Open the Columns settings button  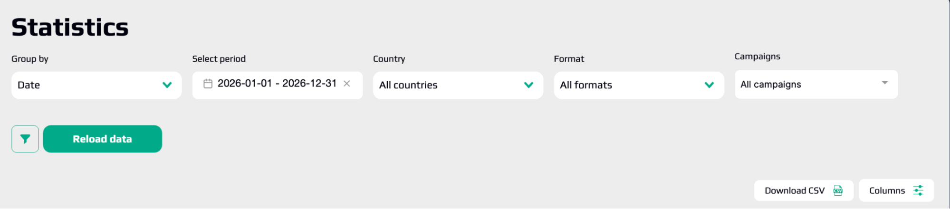click(x=896, y=190)
